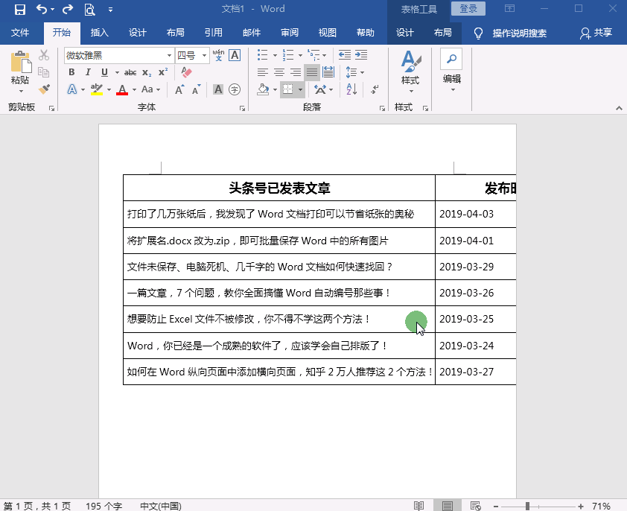Toggle italic formatting

(x=88, y=72)
